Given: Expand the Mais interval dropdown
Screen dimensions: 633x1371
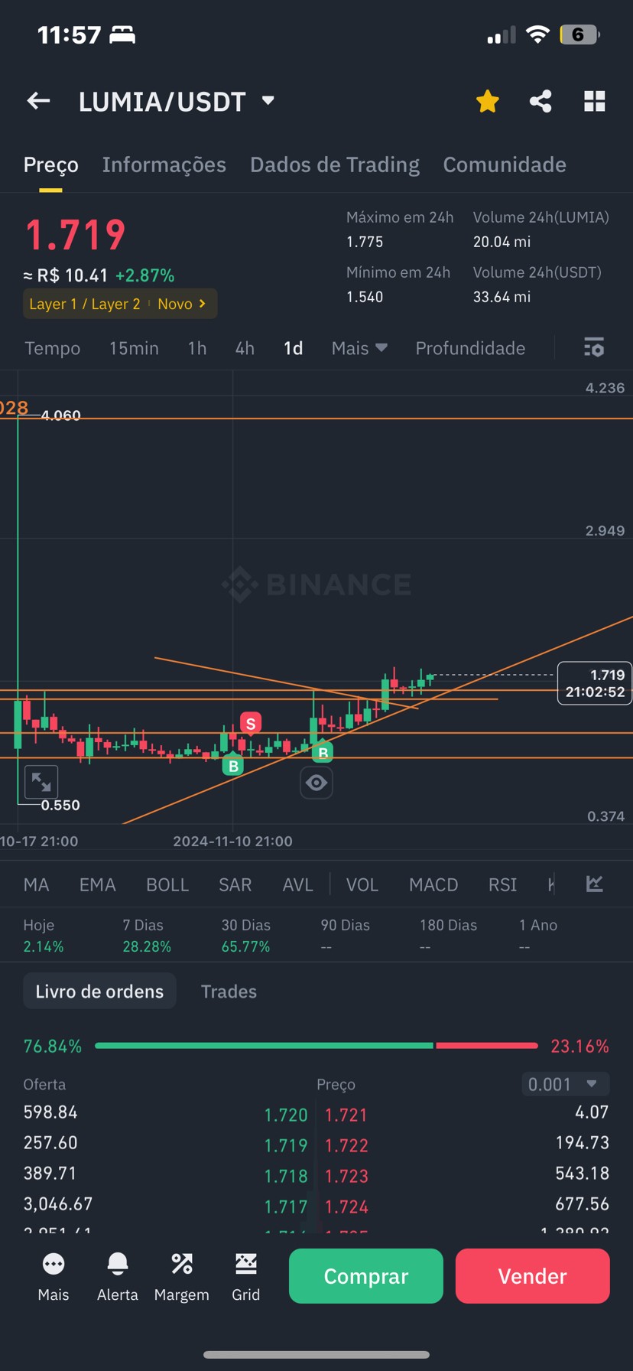Looking at the screenshot, I should (x=359, y=348).
